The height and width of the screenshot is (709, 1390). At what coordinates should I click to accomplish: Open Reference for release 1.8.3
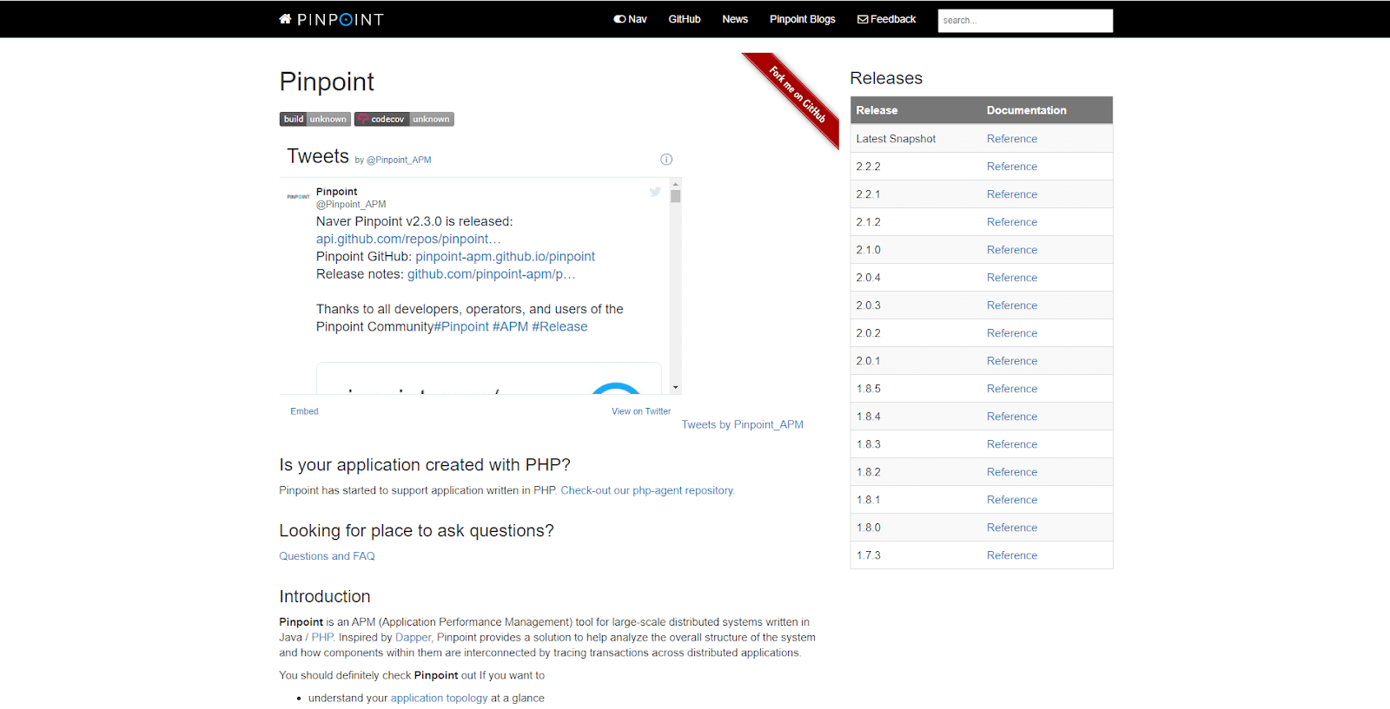(x=1012, y=444)
